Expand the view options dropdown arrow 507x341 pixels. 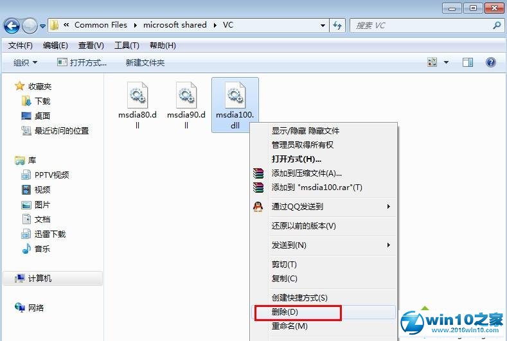point(447,62)
